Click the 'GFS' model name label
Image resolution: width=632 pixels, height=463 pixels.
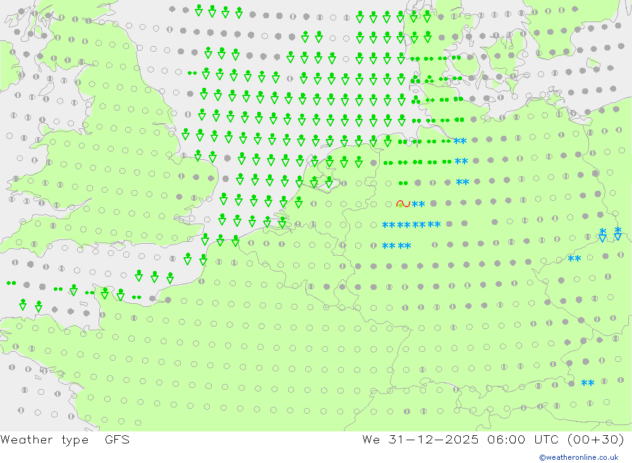click(118, 439)
